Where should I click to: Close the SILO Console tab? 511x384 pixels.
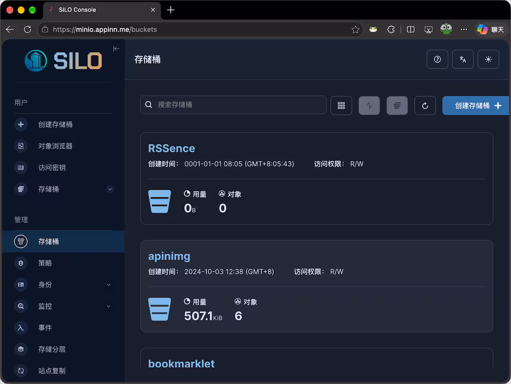click(x=153, y=10)
